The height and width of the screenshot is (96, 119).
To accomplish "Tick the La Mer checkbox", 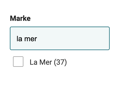I will coord(18,62).
